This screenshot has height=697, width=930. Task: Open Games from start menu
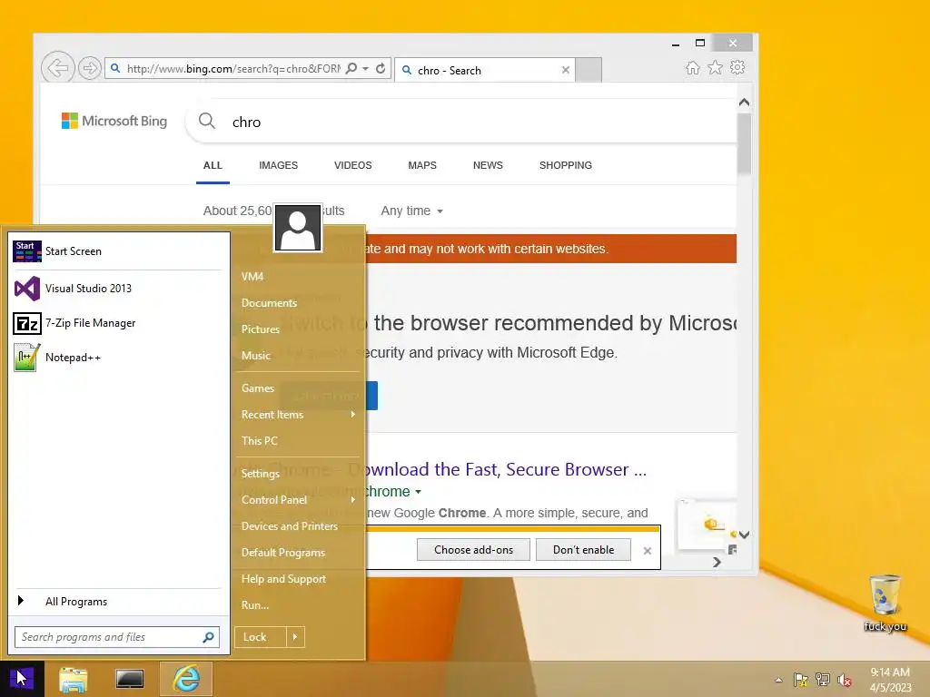point(257,388)
